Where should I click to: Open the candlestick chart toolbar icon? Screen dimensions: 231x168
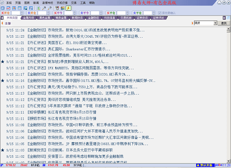tap(14, 8)
